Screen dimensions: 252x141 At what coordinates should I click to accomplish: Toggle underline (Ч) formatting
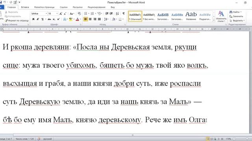pyautogui.click(x=43, y=19)
